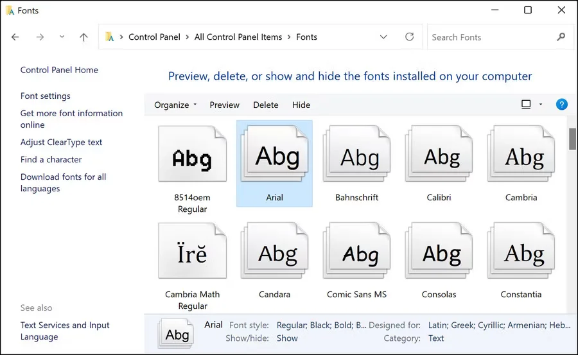Image resolution: width=578 pixels, height=355 pixels.
Task: Click the 8514oem Regular font icon
Action: pos(192,156)
